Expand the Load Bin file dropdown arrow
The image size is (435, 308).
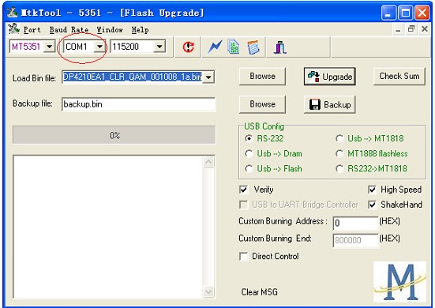click(208, 77)
